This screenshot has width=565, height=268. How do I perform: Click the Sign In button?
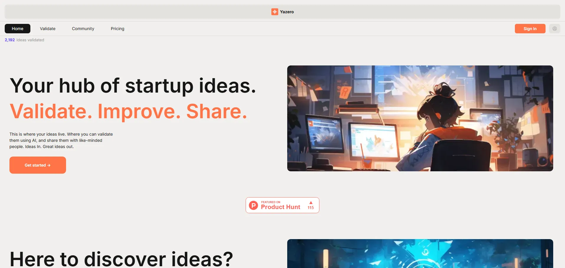[530, 29]
